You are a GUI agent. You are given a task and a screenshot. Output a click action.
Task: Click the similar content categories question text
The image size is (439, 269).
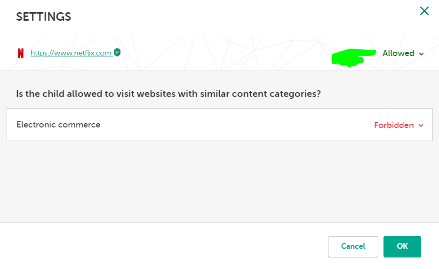pyautogui.click(x=168, y=94)
